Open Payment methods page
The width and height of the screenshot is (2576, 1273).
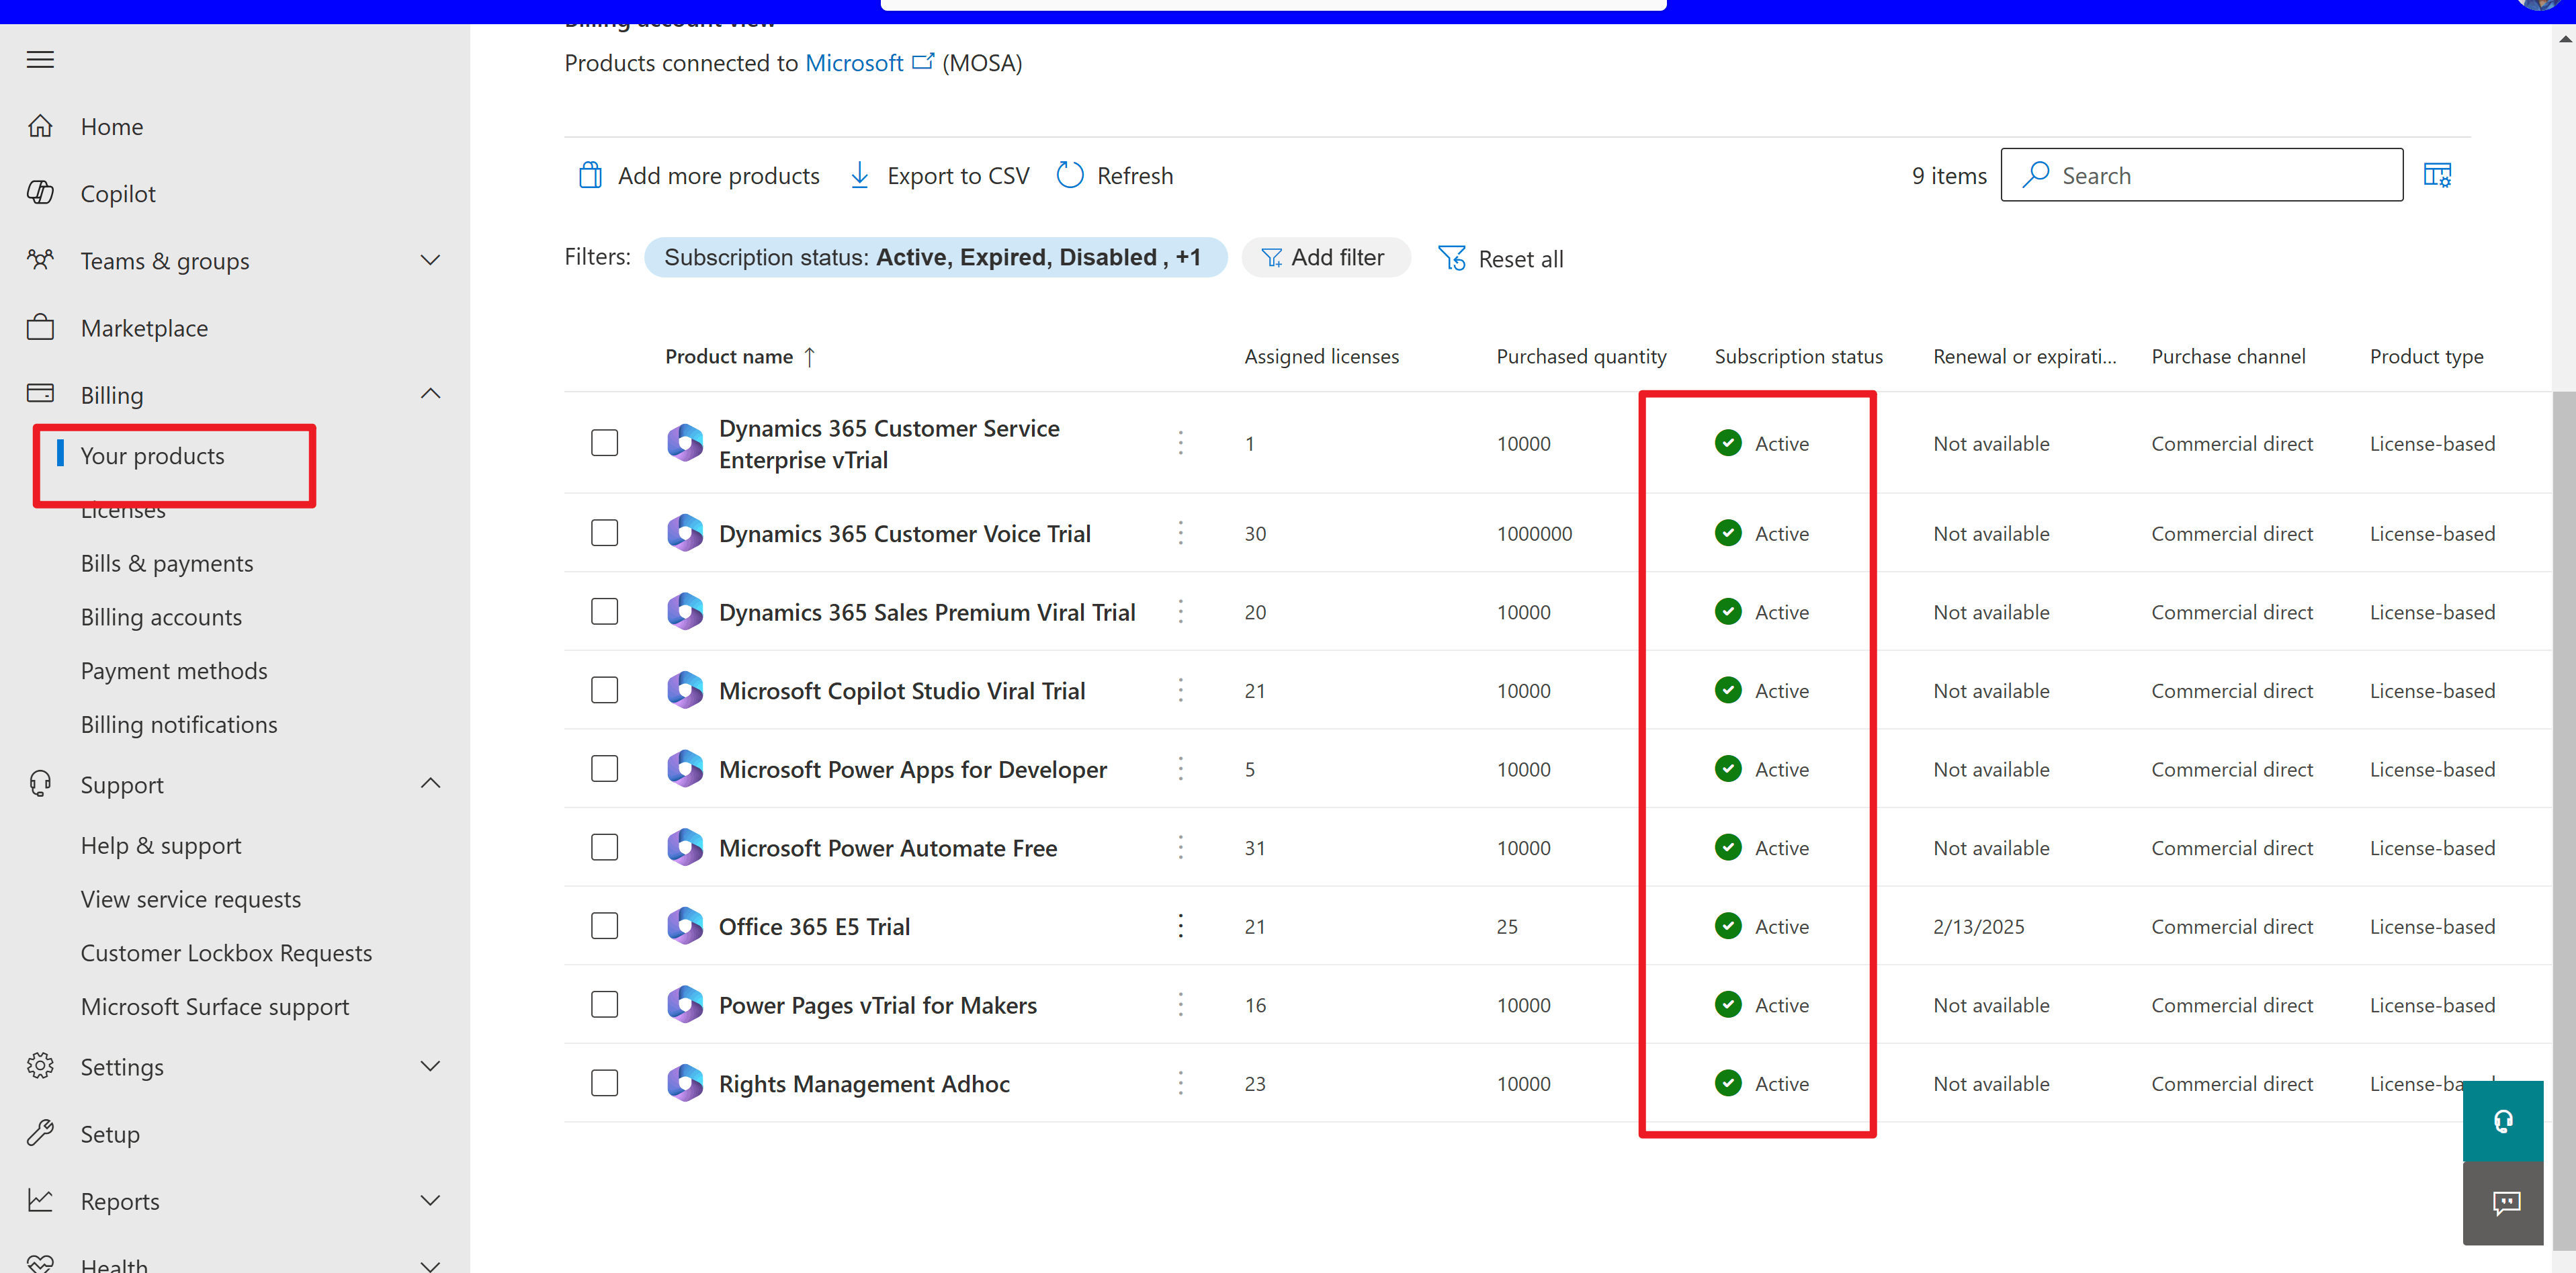(174, 671)
